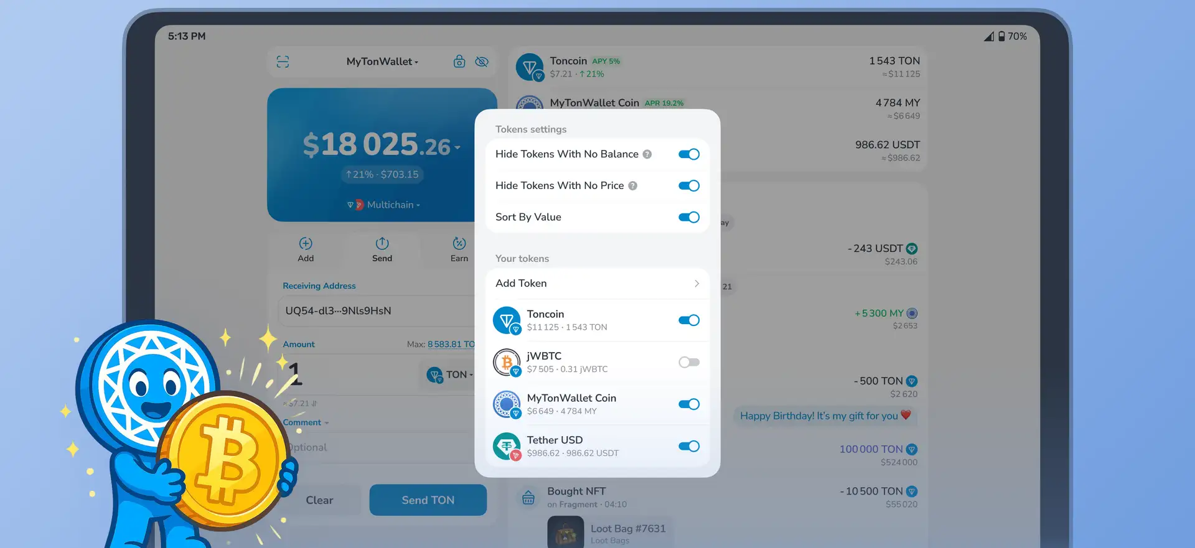Click the Bought NFT basket icon
The height and width of the screenshot is (548, 1195).
point(528,498)
